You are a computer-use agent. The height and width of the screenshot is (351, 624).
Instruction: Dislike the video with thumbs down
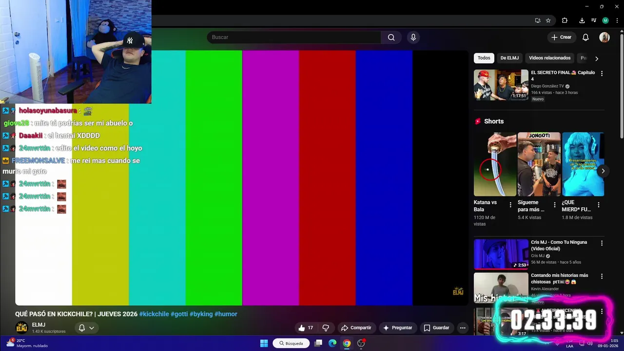click(326, 328)
